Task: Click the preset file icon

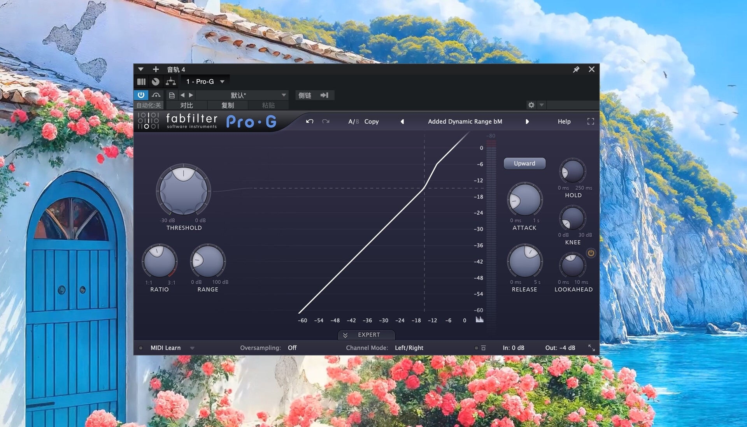Action: [172, 95]
